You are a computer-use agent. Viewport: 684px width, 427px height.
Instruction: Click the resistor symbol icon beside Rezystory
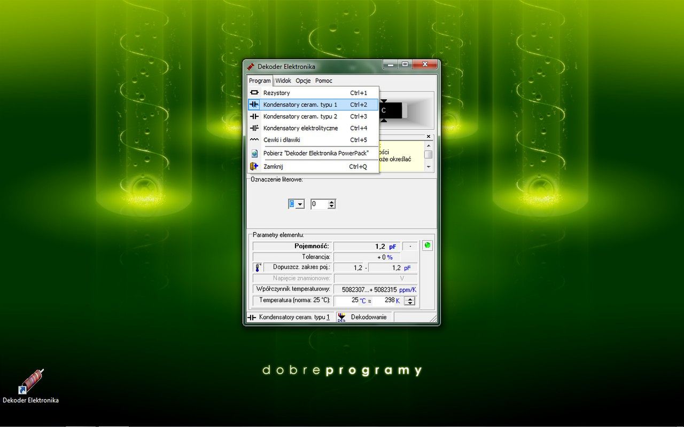tap(254, 93)
